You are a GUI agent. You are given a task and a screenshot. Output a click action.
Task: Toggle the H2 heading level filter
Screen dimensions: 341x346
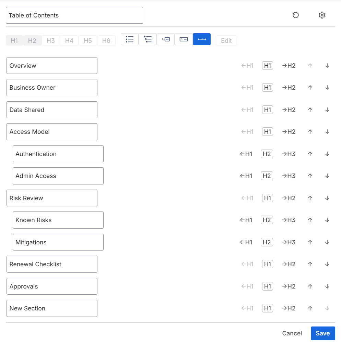coord(32,41)
